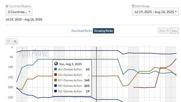Viewport: 181px width, 102px height.
Task: Click the CA-Games Action red swatch
Action: tap(55, 75)
